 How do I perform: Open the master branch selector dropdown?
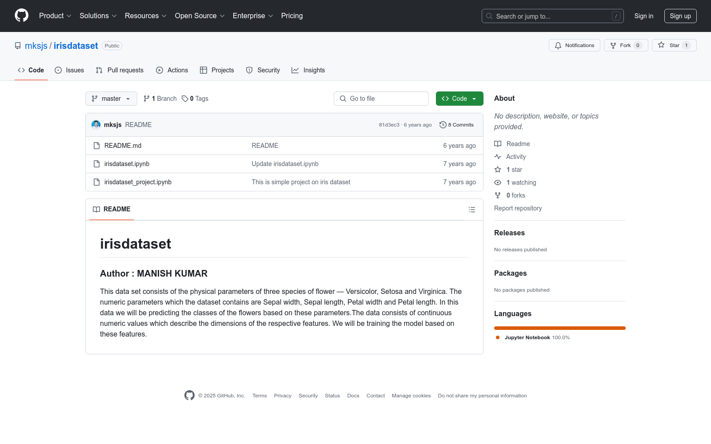click(111, 99)
